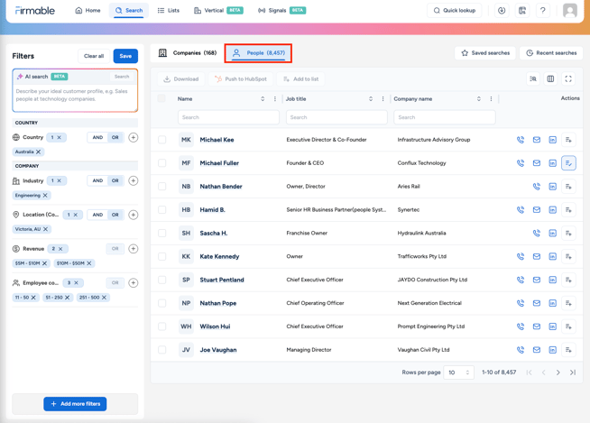Remove the $5M - $10M revenue chip
The width and height of the screenshot is (590, 423).
tap(44, 263)
